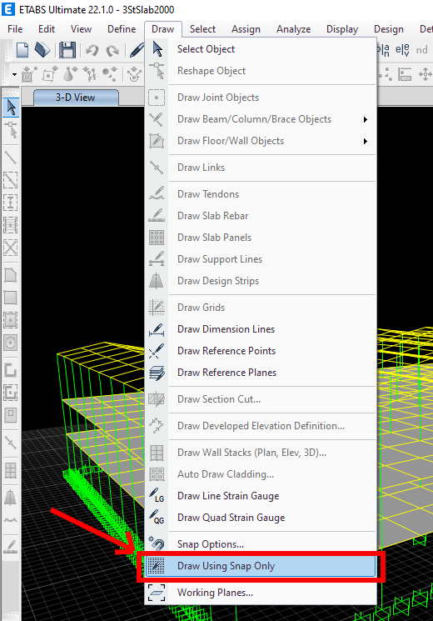Open the Analyze menu

coord(293,29)
